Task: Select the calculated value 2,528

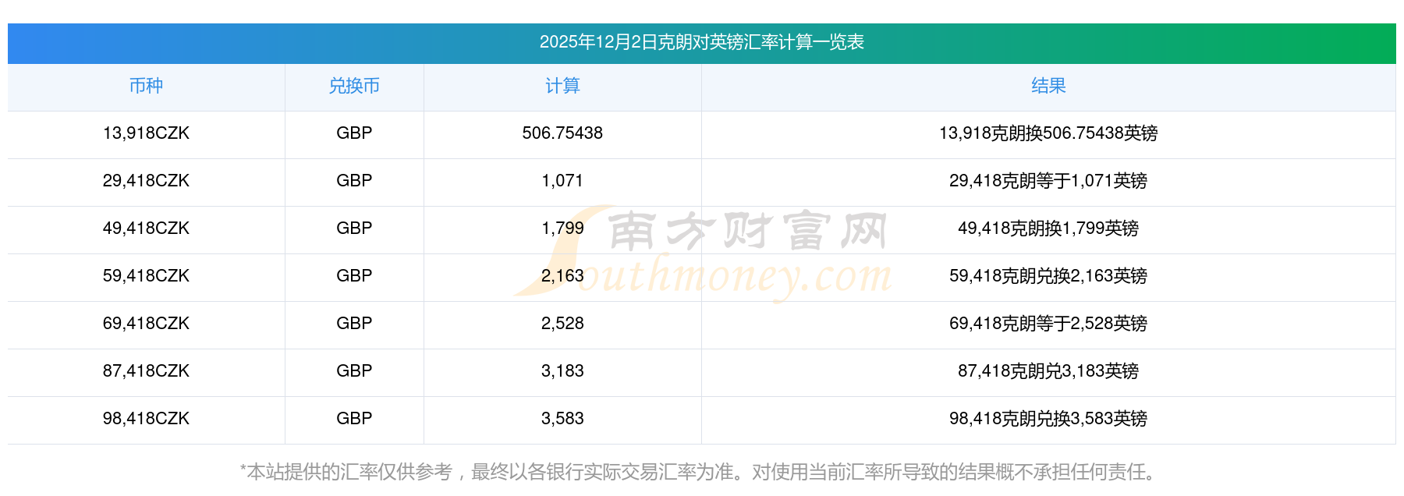Action: 562,324
